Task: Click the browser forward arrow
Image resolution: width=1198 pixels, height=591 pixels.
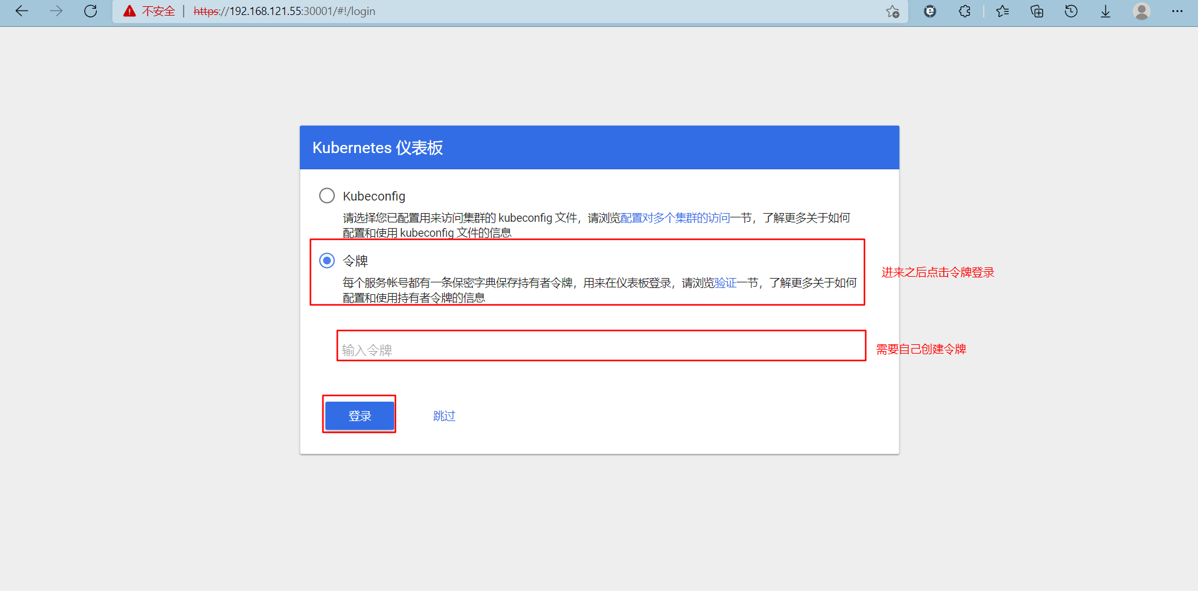Action: tap(56, 11)
